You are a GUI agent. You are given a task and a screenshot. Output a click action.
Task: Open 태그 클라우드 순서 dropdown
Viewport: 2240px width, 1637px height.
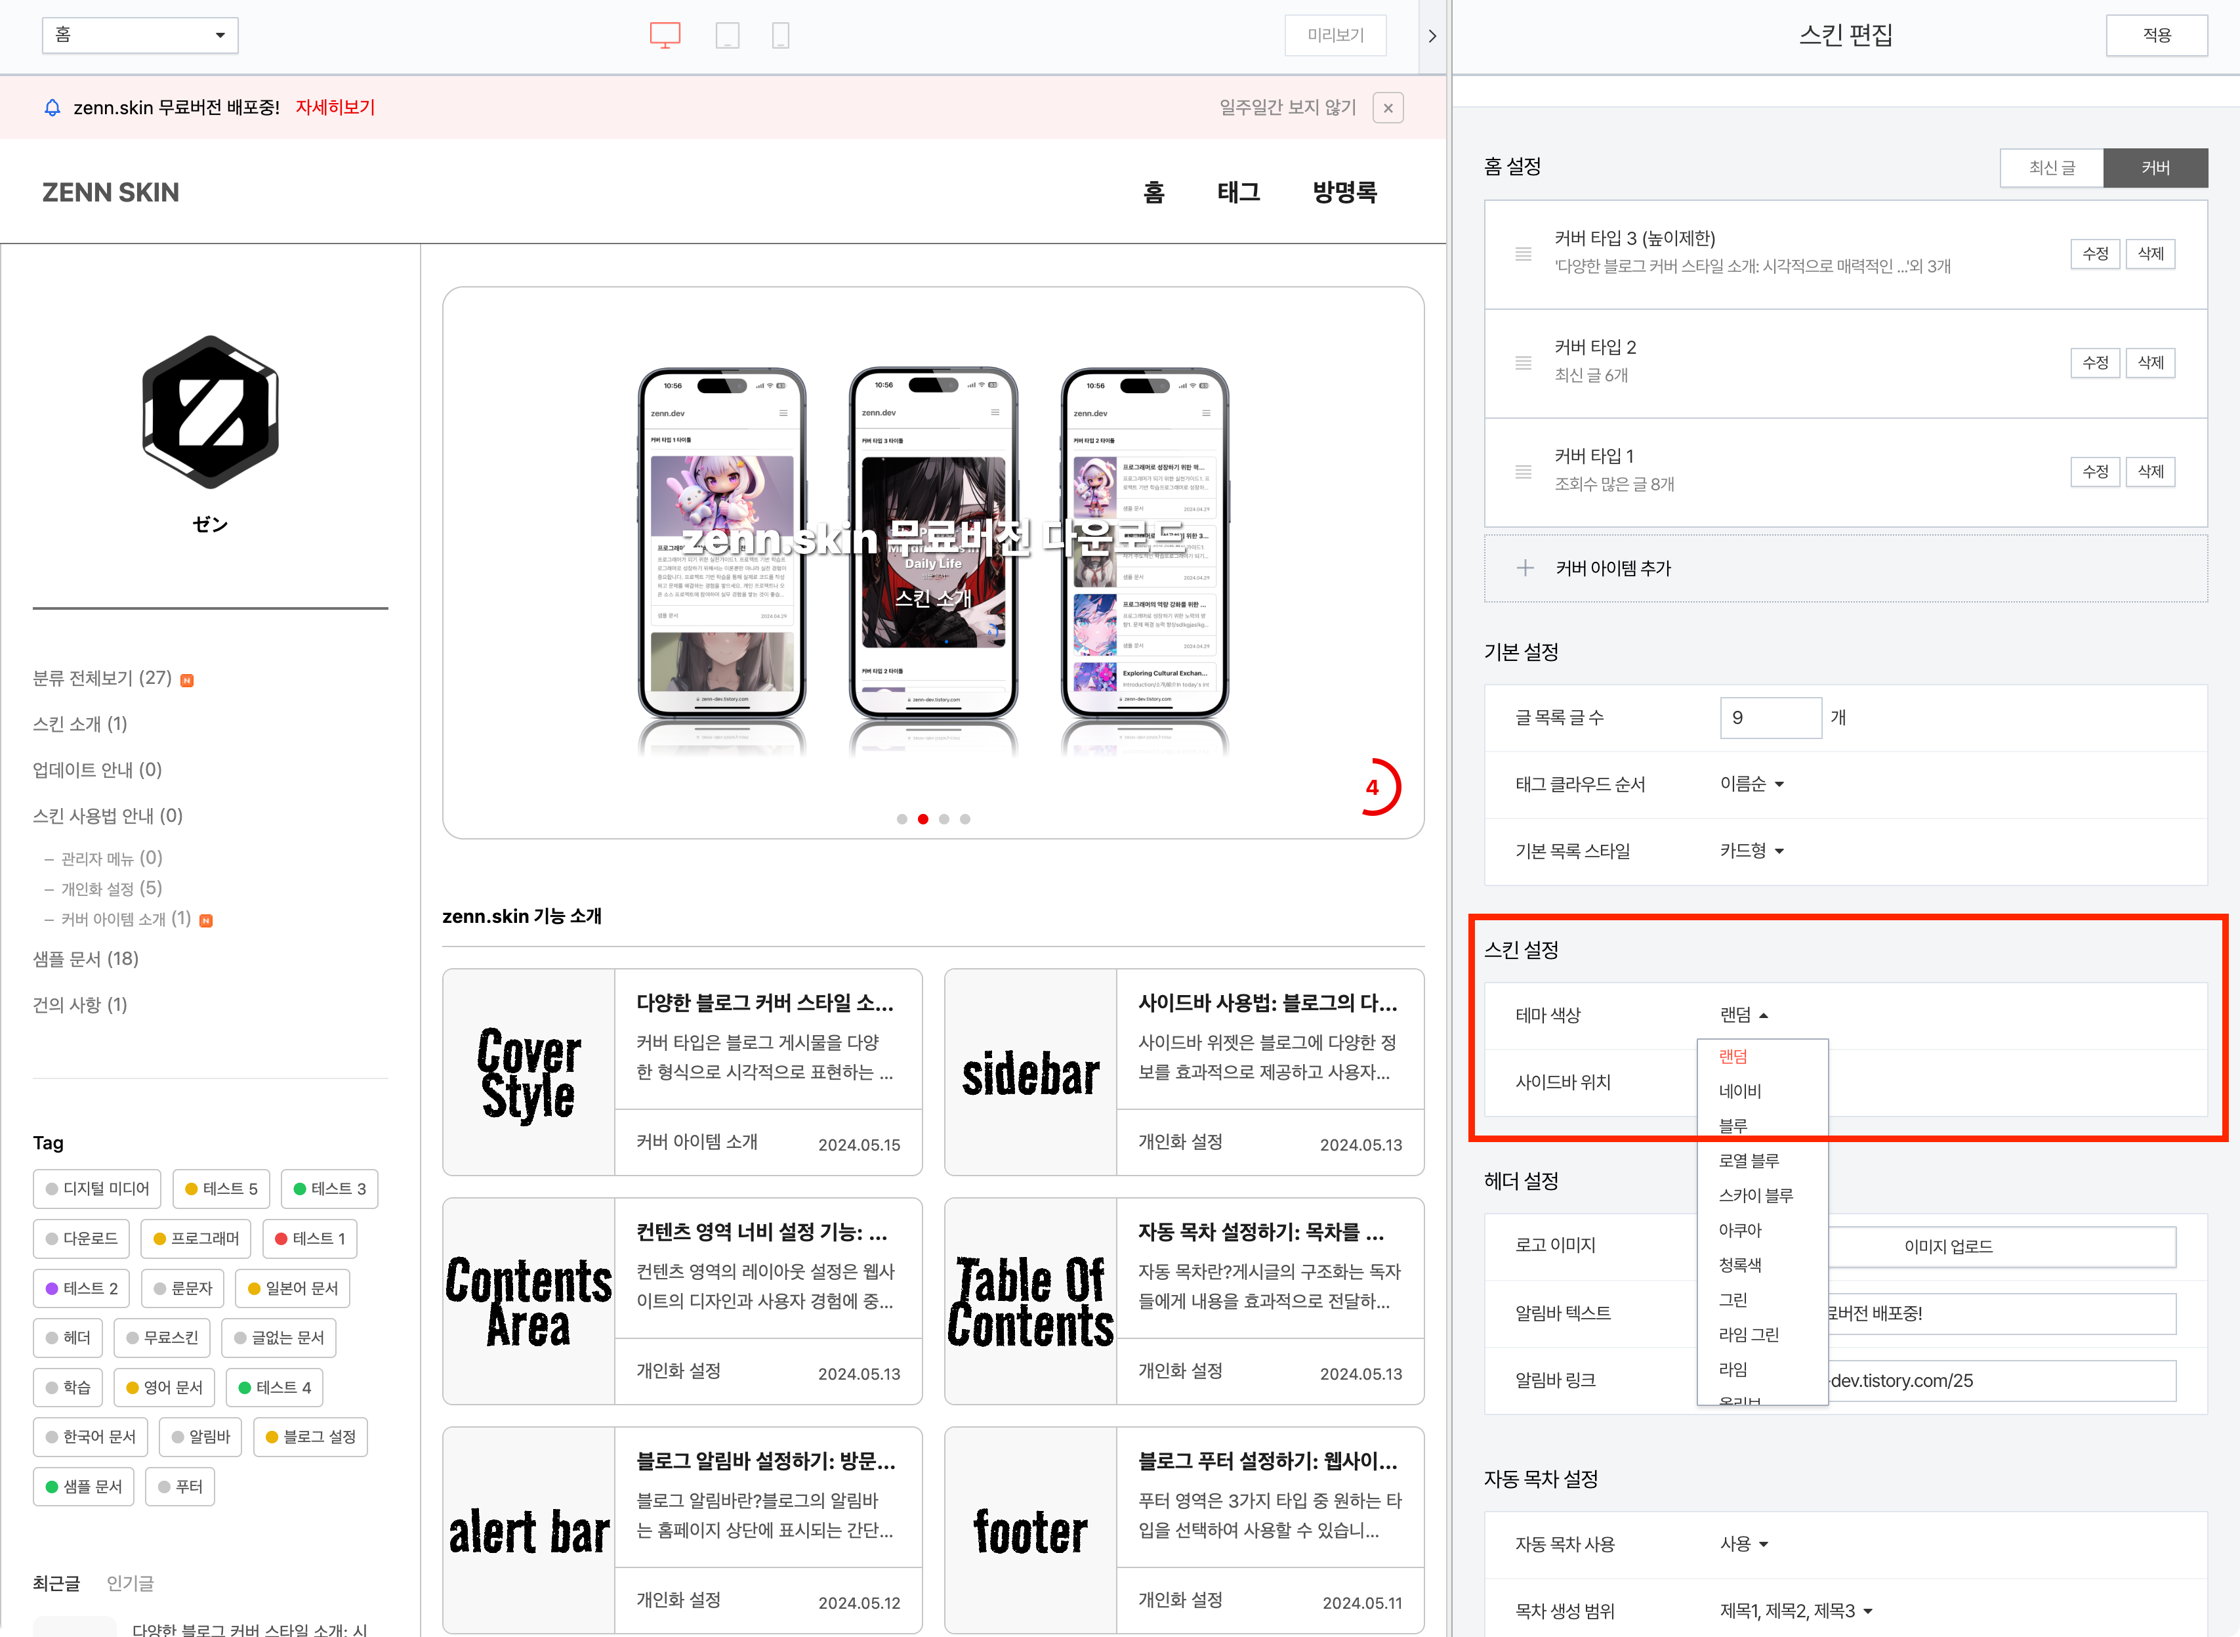(1751, 784)
